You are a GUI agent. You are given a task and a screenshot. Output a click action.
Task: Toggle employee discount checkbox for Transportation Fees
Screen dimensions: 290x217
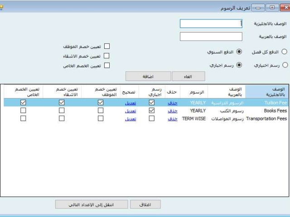101,118
